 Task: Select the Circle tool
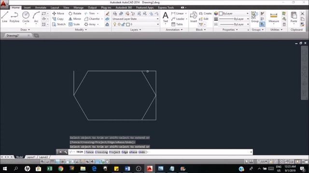coord(26,17)
